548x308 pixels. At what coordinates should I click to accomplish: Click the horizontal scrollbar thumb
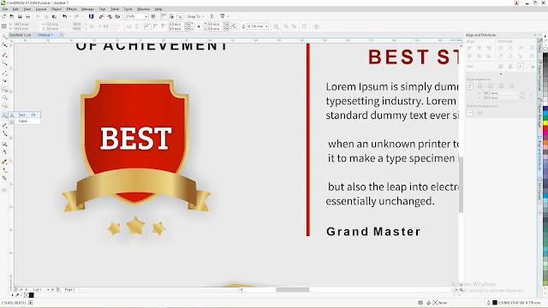tap(293, 289)
